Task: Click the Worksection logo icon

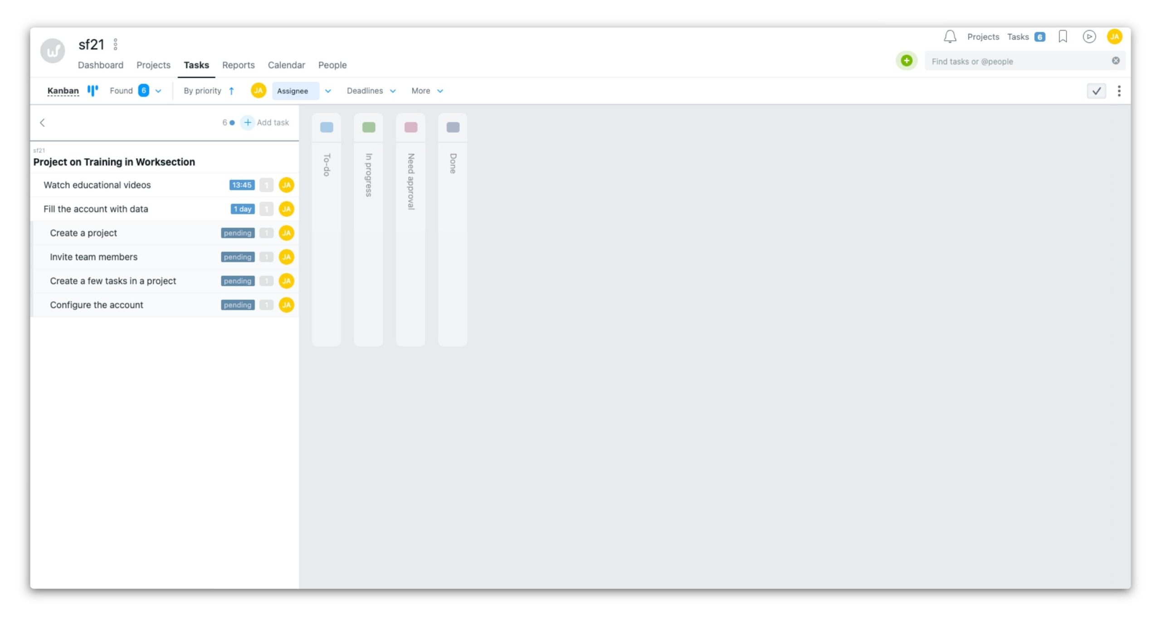Action: [53, 50]
